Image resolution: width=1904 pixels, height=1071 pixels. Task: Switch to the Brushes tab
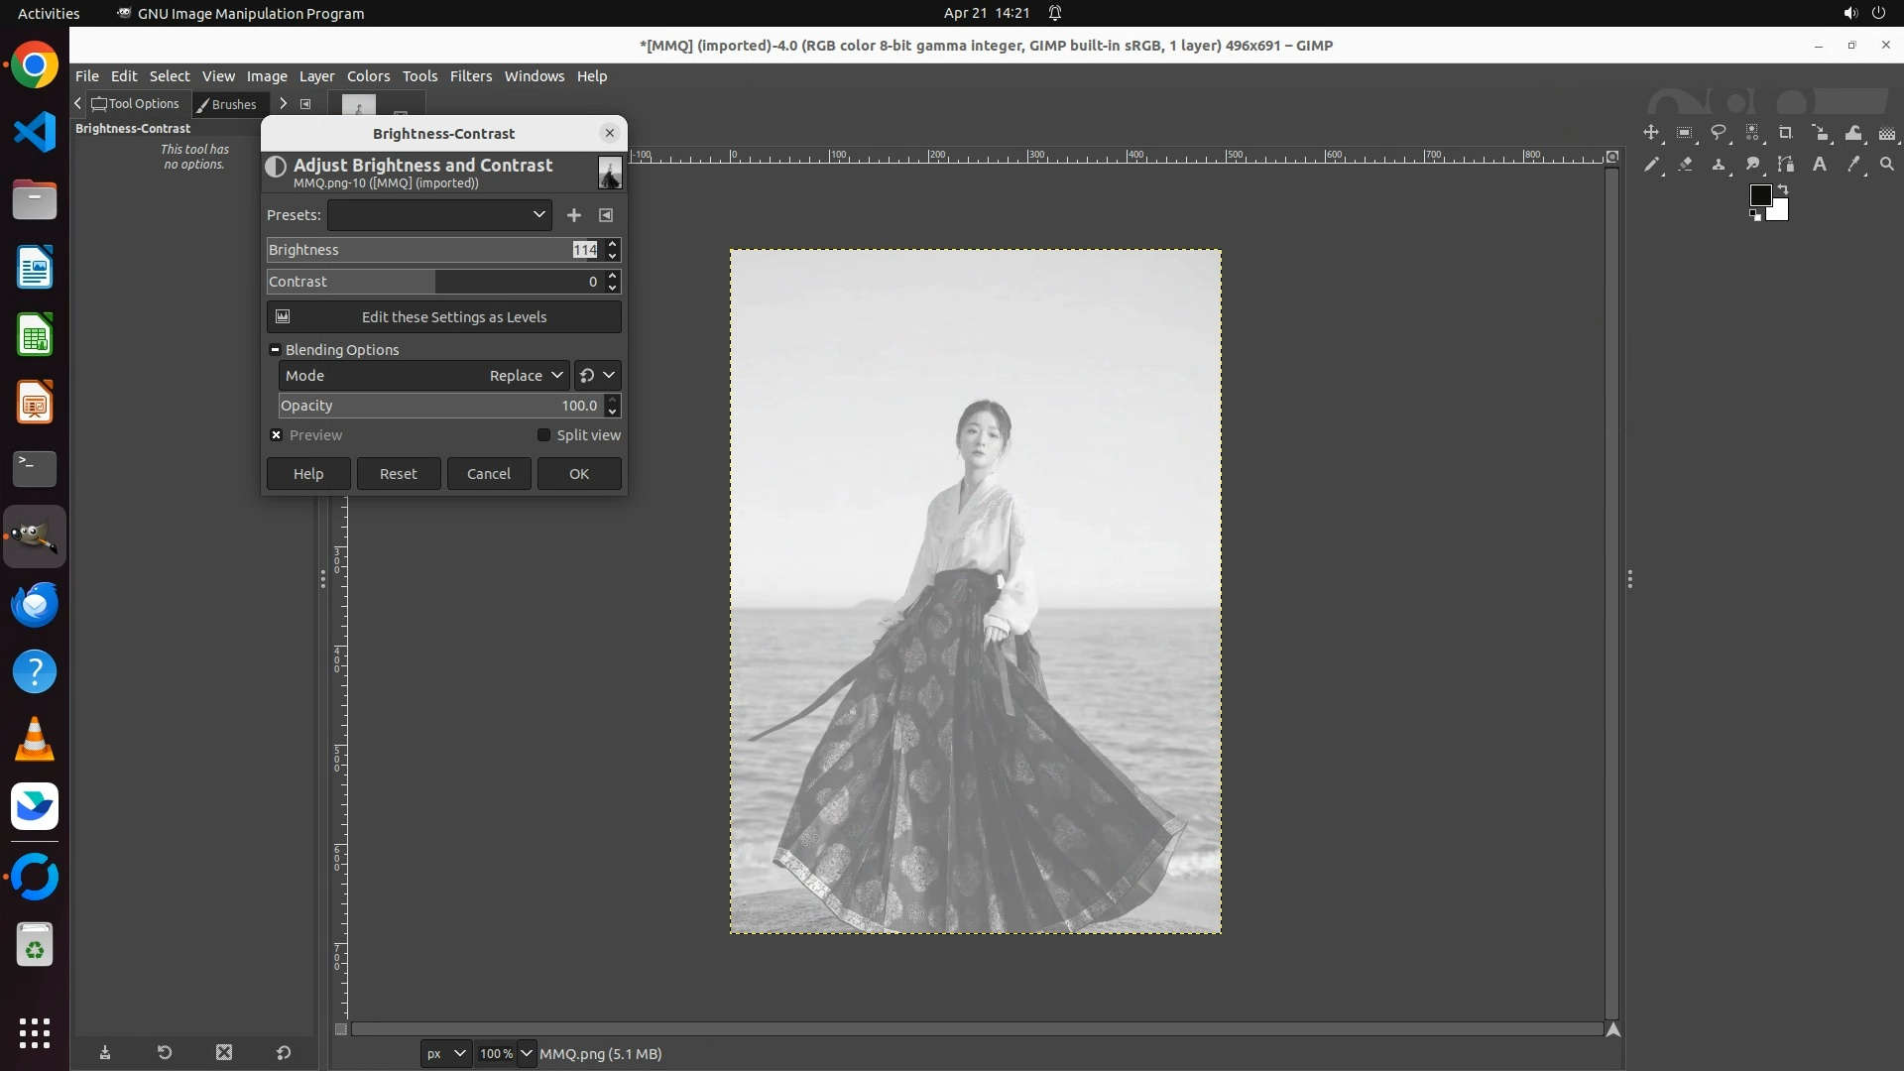click(x=227, y=104)
